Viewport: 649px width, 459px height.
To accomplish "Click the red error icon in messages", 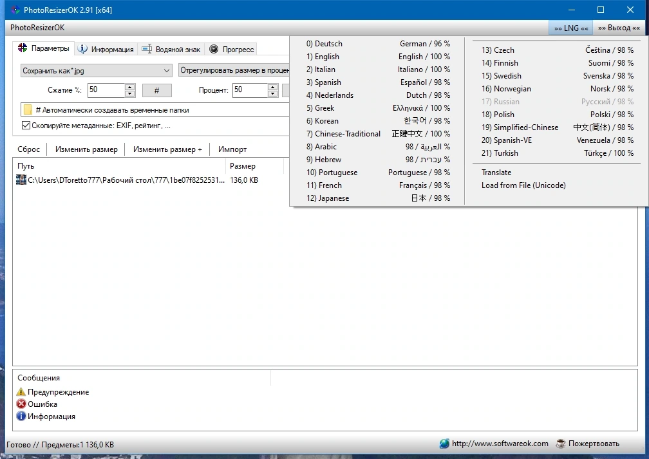I will 21,404.
